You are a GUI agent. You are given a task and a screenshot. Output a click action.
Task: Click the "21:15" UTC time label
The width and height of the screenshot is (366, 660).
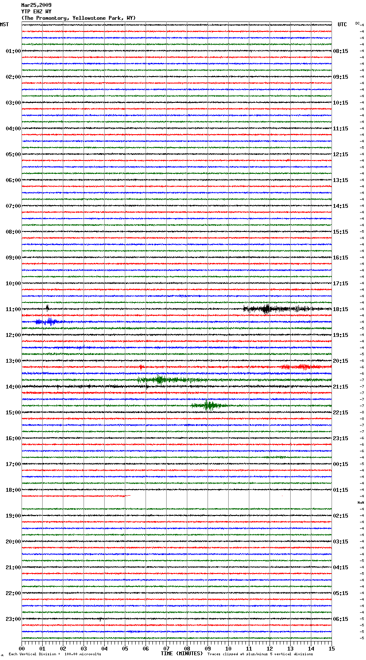(x=341, y=387)
